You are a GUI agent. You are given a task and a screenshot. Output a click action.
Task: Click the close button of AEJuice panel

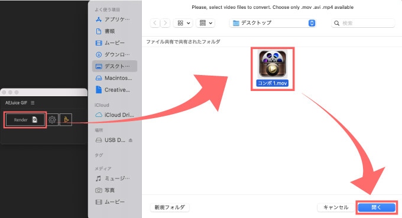(x=4, y=92)
